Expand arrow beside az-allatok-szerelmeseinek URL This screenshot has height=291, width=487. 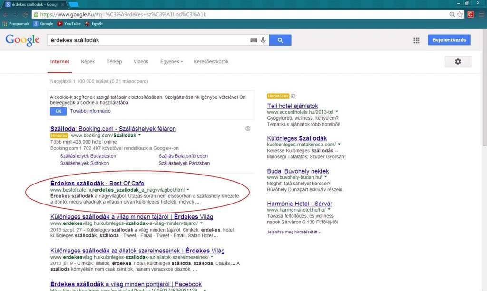[x=212, y=257]
